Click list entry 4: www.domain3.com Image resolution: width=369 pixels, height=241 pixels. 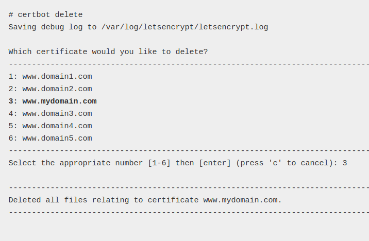[x=51, y=114]
